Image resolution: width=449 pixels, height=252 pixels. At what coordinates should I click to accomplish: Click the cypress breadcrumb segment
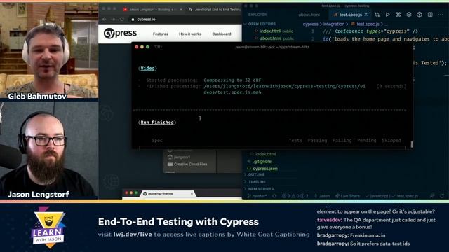pos(310,24)
